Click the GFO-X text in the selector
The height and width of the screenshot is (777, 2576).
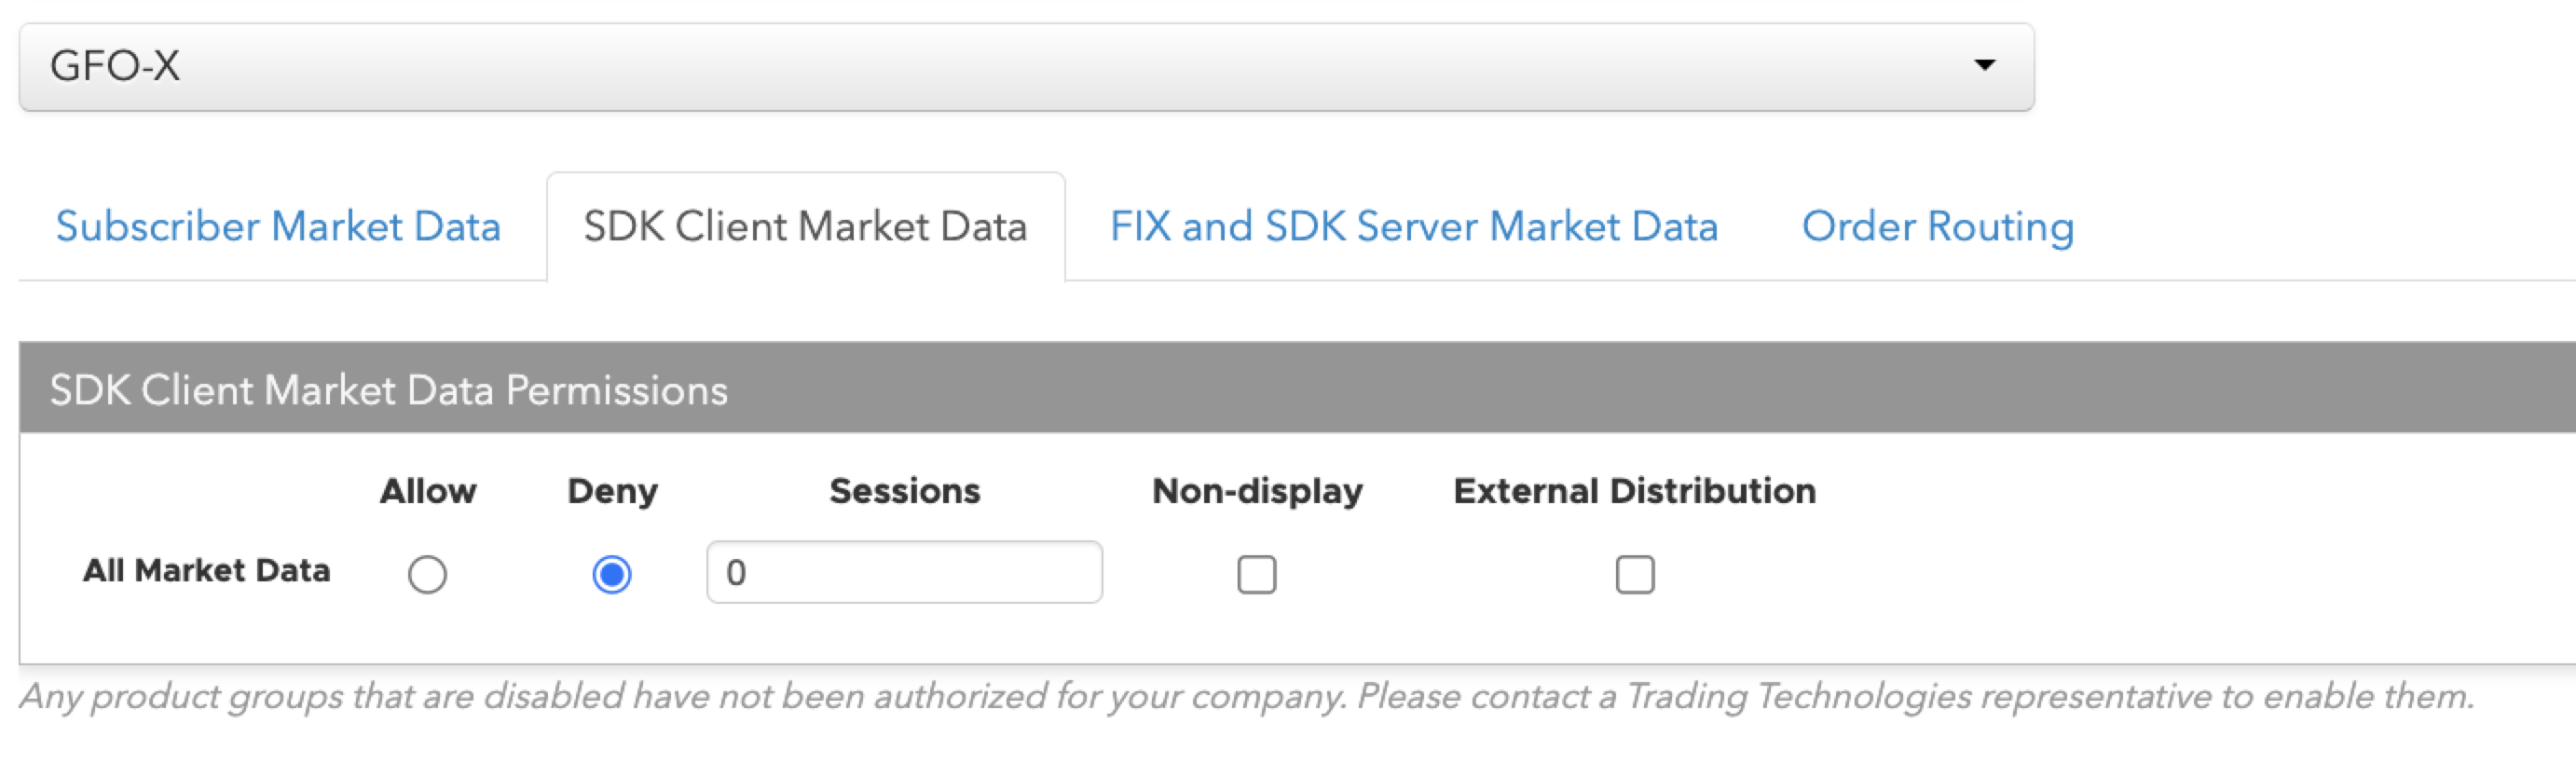point(115,67)
